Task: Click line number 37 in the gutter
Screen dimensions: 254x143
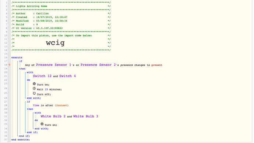Action: [6, 140]
